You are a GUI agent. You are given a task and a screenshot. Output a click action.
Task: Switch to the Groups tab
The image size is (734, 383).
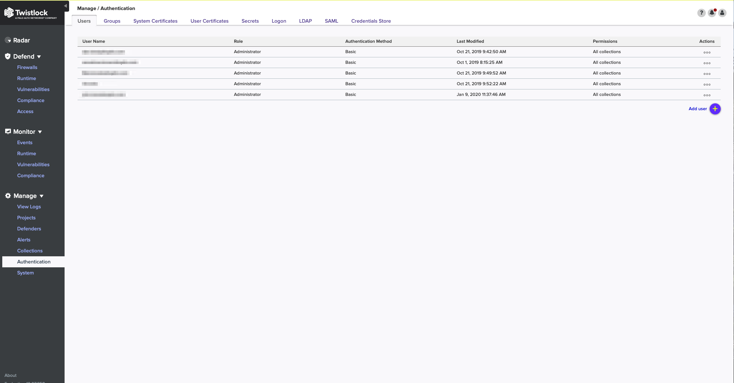[x=112, y=21]
